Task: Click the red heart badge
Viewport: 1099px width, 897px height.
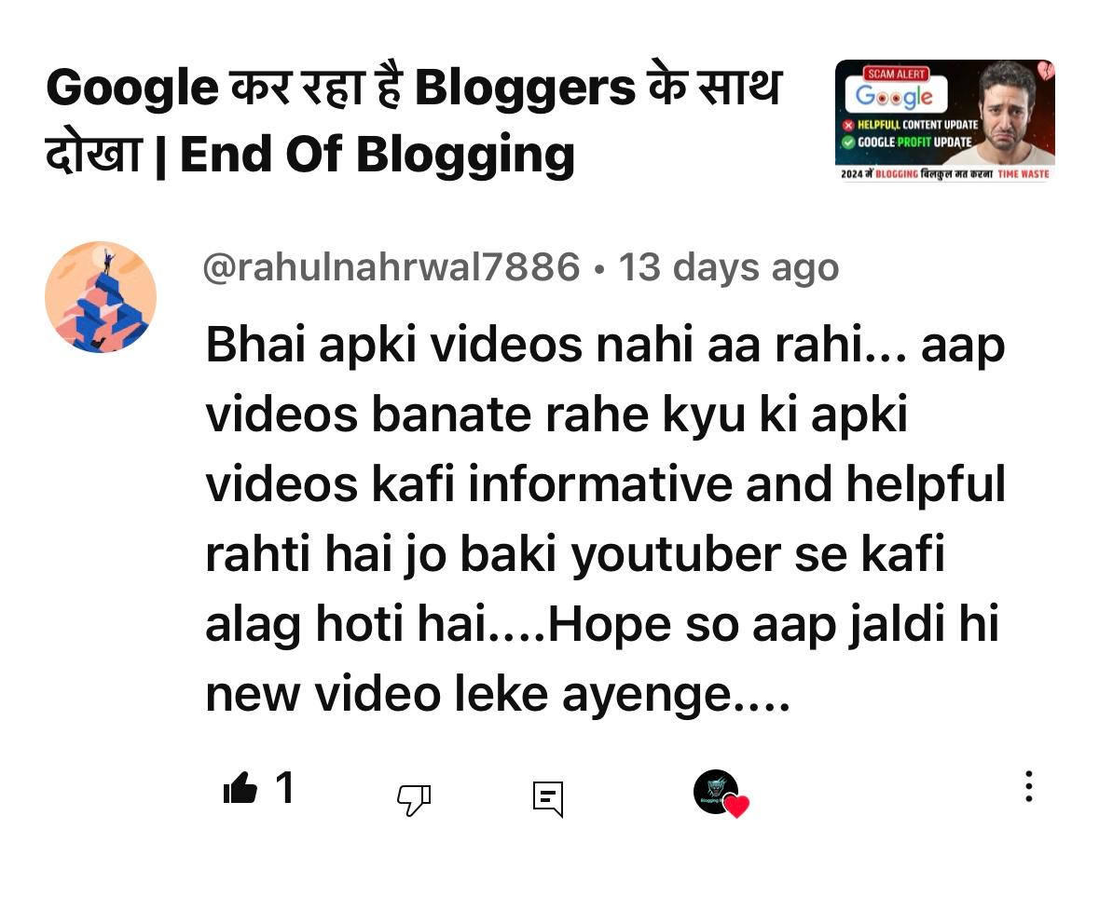Action: (x=736, y=807)
